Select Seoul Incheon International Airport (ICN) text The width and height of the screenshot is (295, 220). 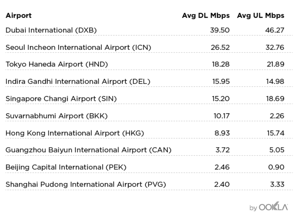click(x=78, y=47)
